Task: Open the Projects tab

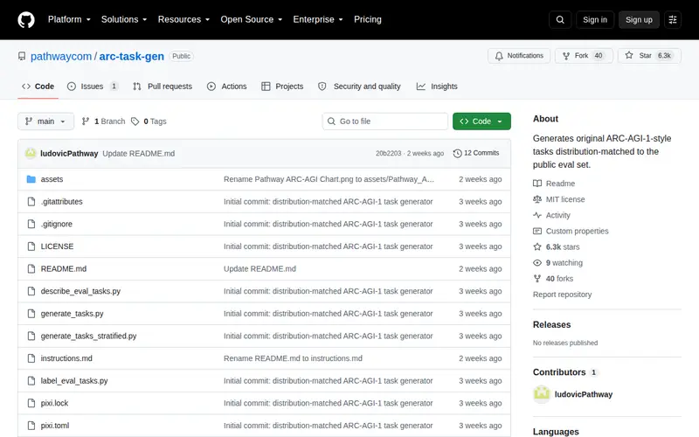Action: click(x=282, y=87)
